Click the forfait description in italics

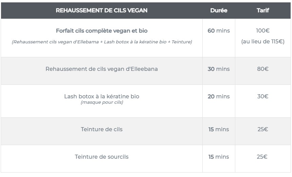pos(102,42)
